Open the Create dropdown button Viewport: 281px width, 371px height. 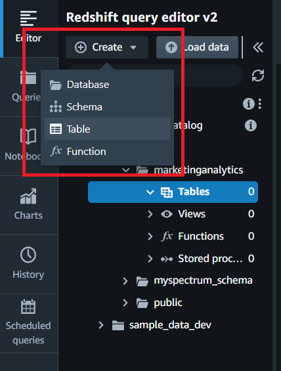coord(107,47)
